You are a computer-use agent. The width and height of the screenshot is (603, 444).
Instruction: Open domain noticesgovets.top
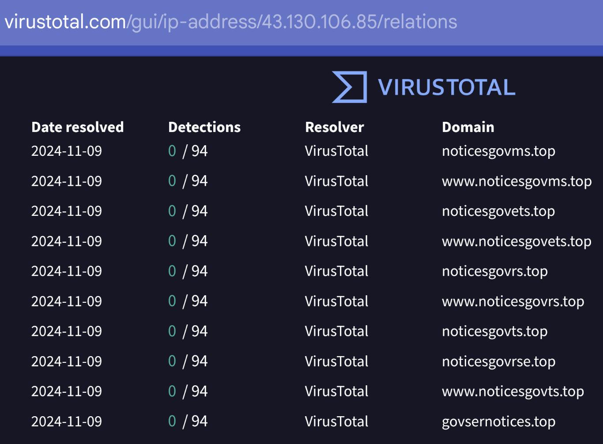coord(498,211)
